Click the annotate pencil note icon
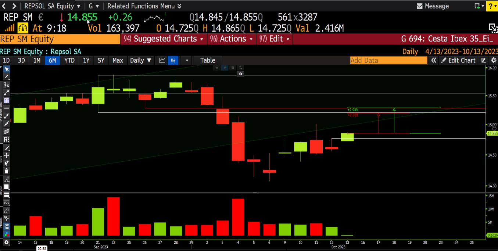498x251 pixels. pos(483,60)
